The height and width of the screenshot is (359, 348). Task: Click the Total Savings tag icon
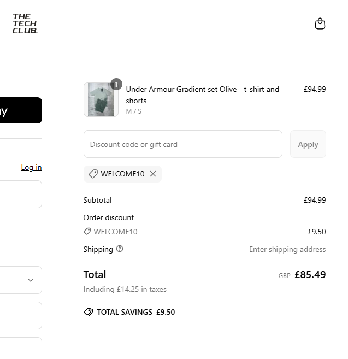89,312
